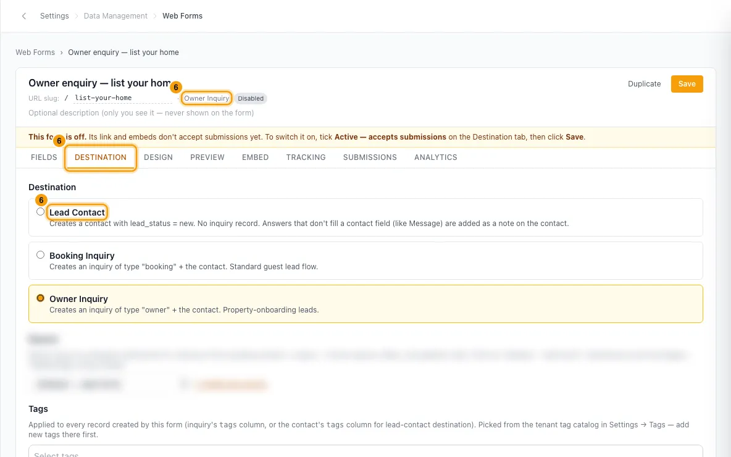This screenshot has height=457, width=731.
Task: Go to the Embed tab
Action: (256, 157)
